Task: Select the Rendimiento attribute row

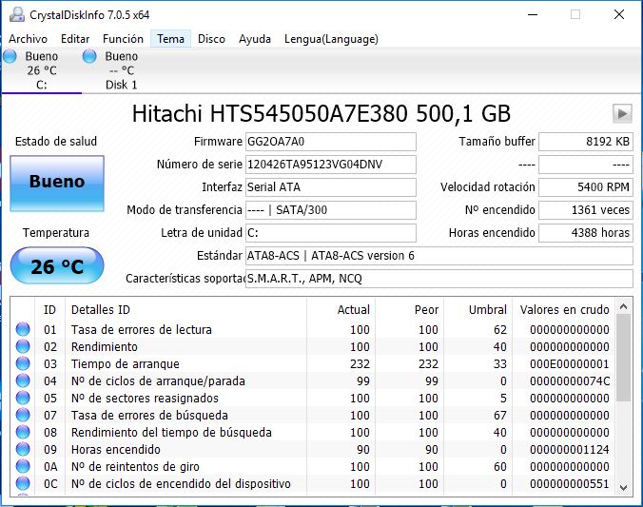Action: [x=190, y=347]
